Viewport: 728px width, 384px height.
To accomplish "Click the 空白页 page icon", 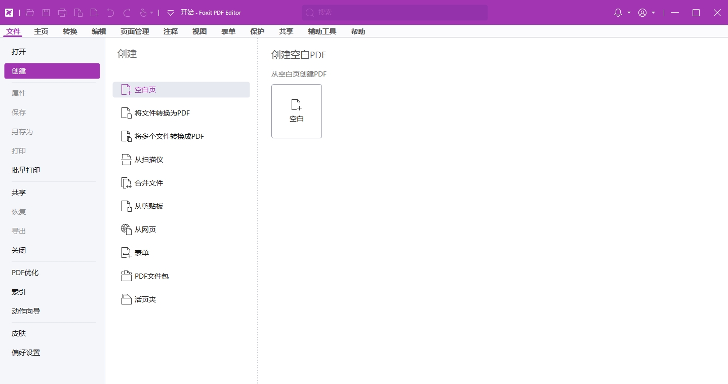I will 126,90.
